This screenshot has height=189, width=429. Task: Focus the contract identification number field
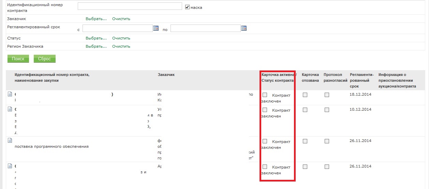click(x=130, y=6)
